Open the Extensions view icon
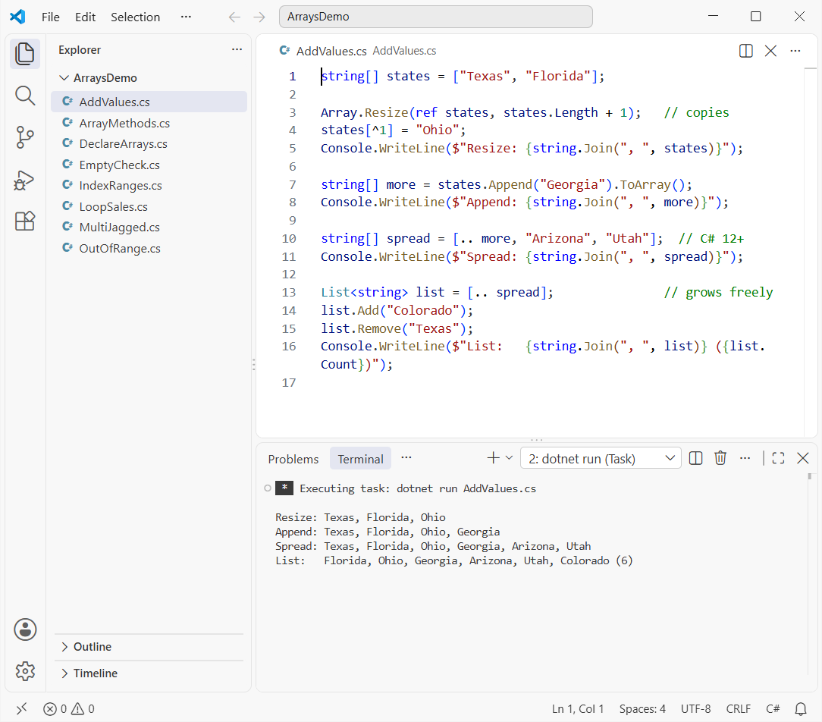This screenshot has width=822, height=722. pyautogui.click(x=24, y=221)
